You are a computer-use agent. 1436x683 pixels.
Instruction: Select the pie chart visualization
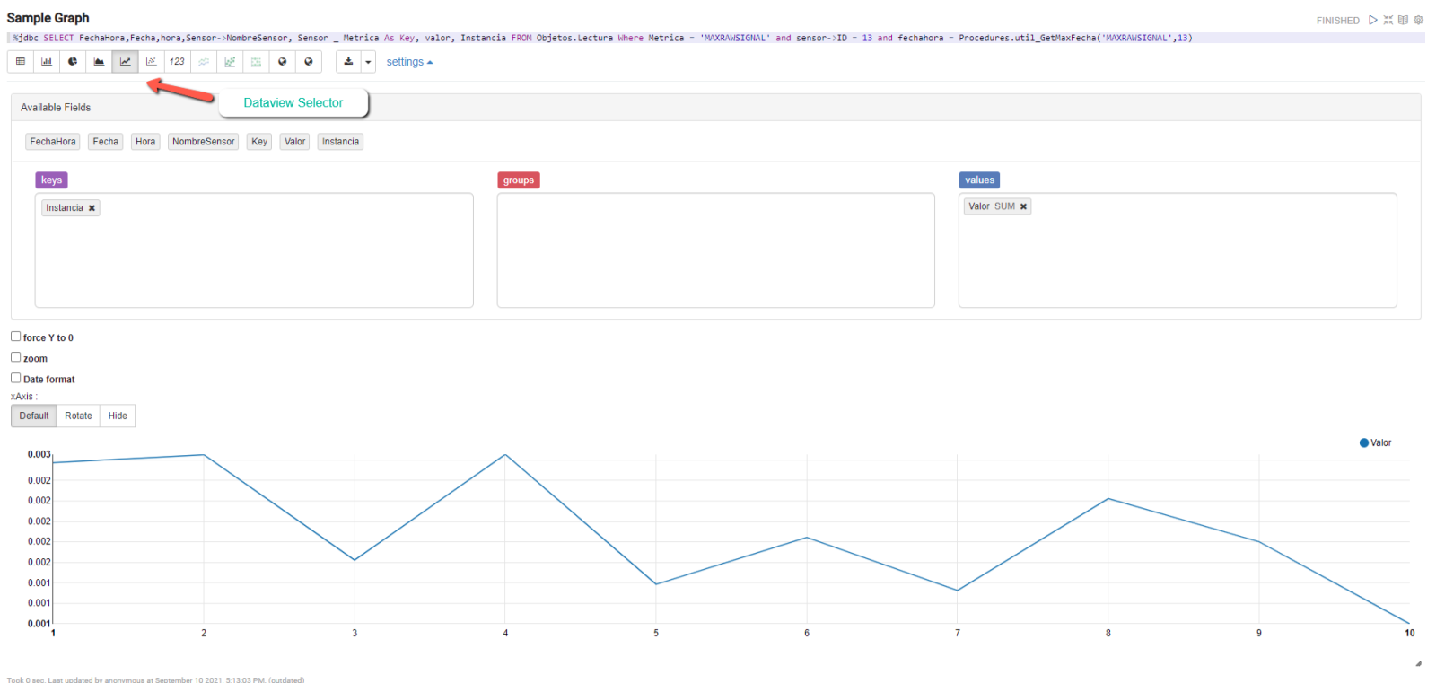(73, 62)
